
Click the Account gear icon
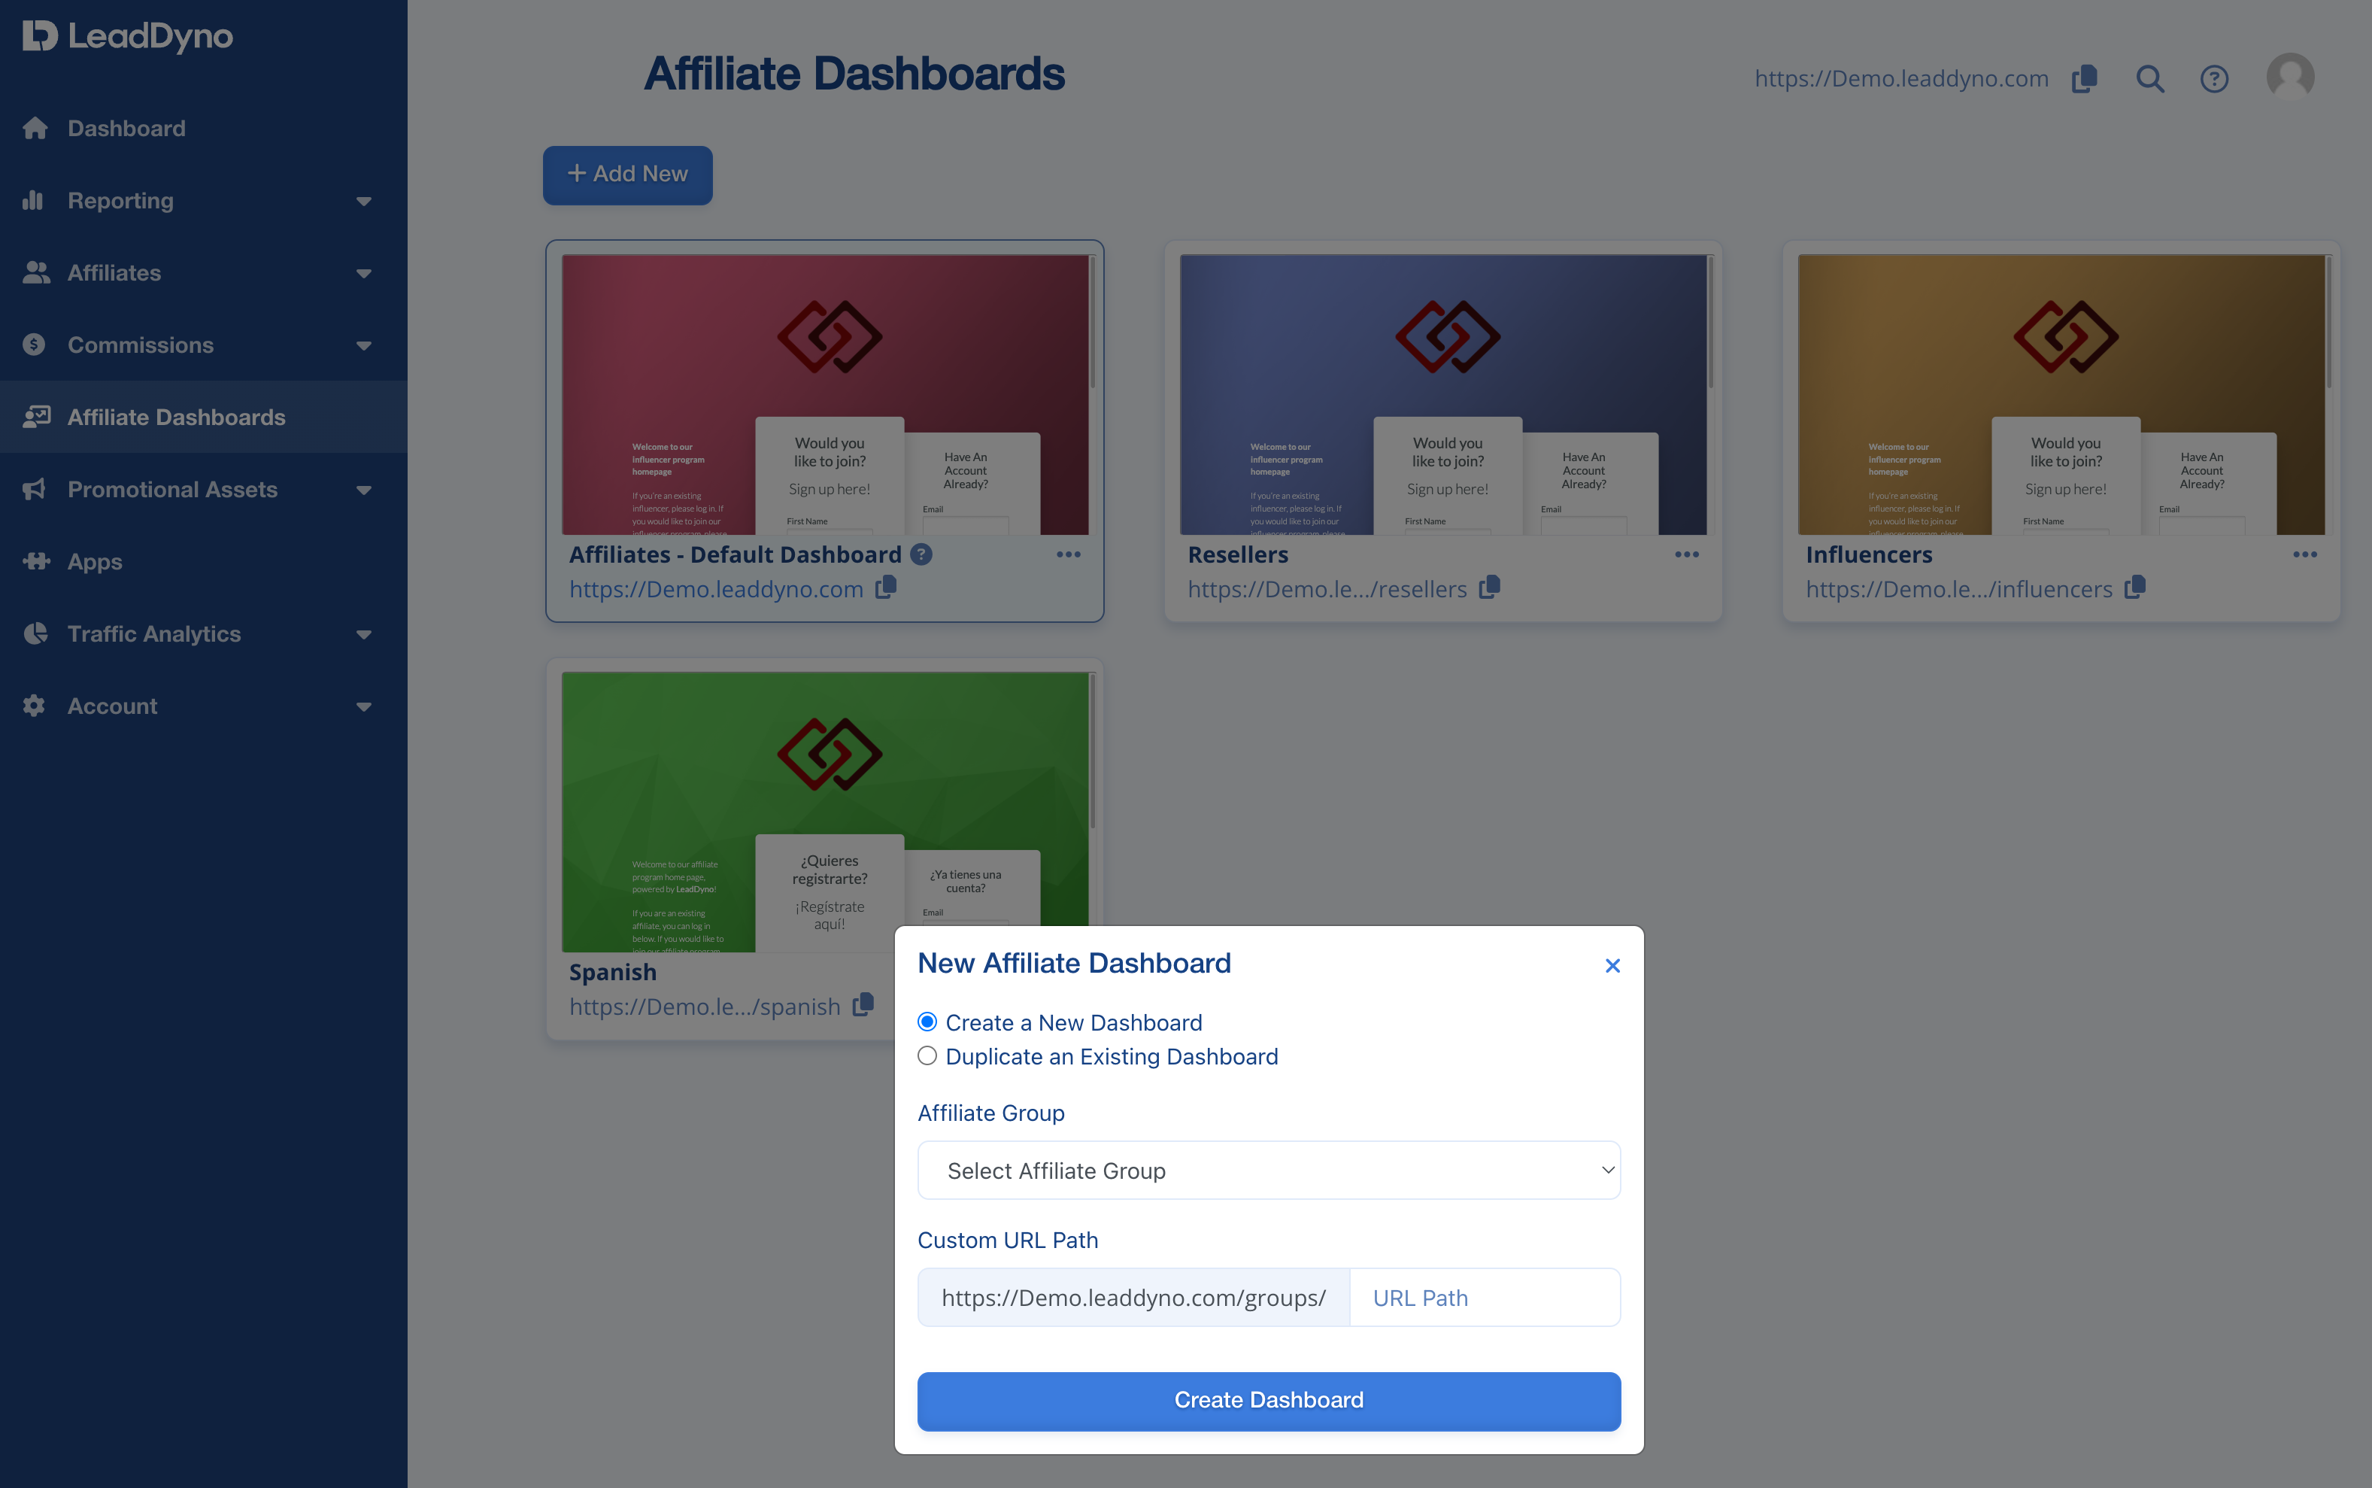click(x=35, y=706)
